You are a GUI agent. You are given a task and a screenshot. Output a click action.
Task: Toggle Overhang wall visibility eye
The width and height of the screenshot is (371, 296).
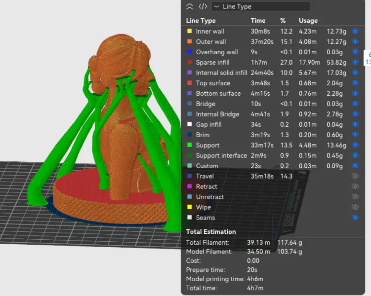355,52
